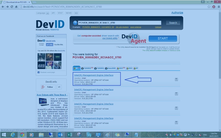Open the Windows Start button

(x=4, y=135)
